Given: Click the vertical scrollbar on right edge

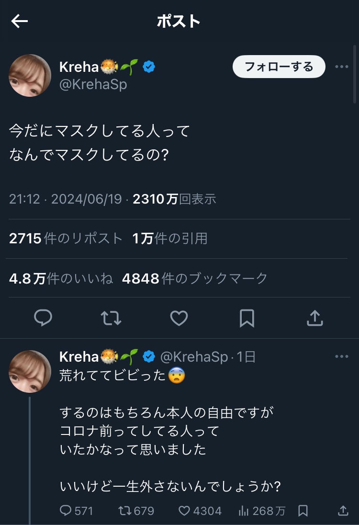Looking at the screenshot, I should (355, 74).
